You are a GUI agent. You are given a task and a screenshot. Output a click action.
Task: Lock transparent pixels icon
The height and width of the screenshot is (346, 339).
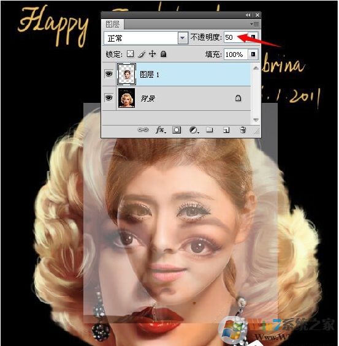click(131, 54)
